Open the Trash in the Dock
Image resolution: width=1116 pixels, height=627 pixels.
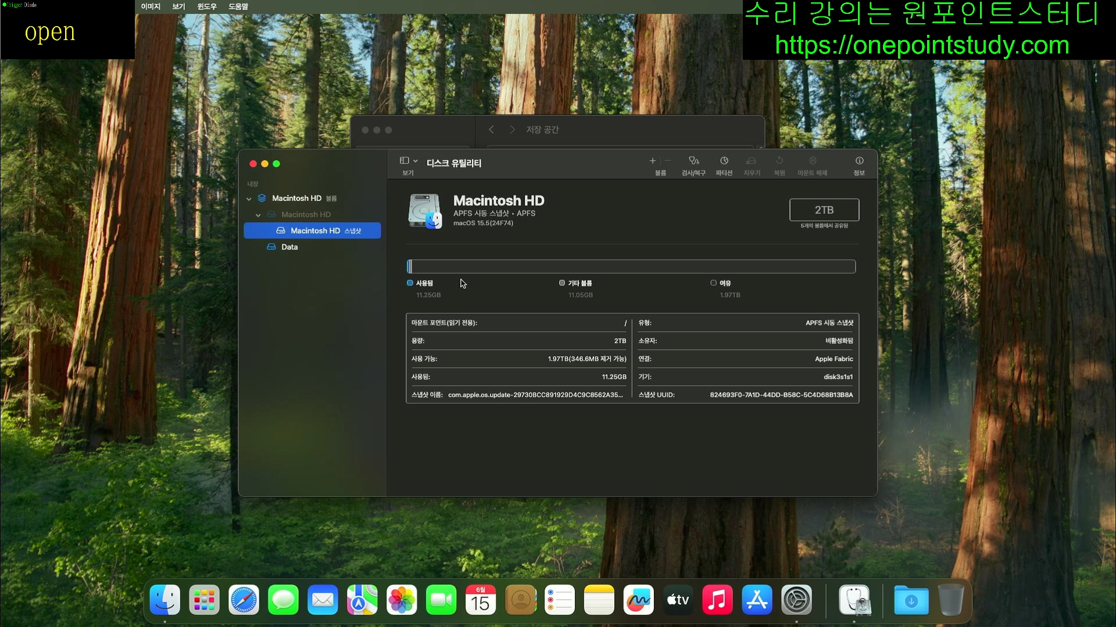point(951,600)
